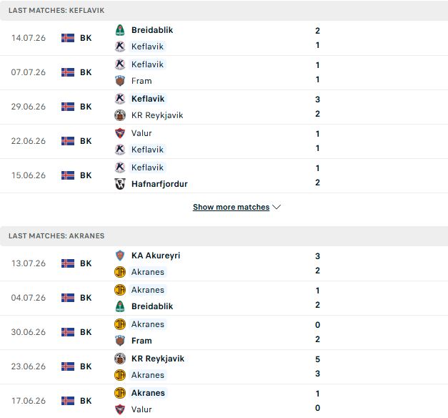The width and height of the screenshot is (448, 418).
Task: Click the Keflavik crest in 07.07.26 match
Action: coord(120,64)
